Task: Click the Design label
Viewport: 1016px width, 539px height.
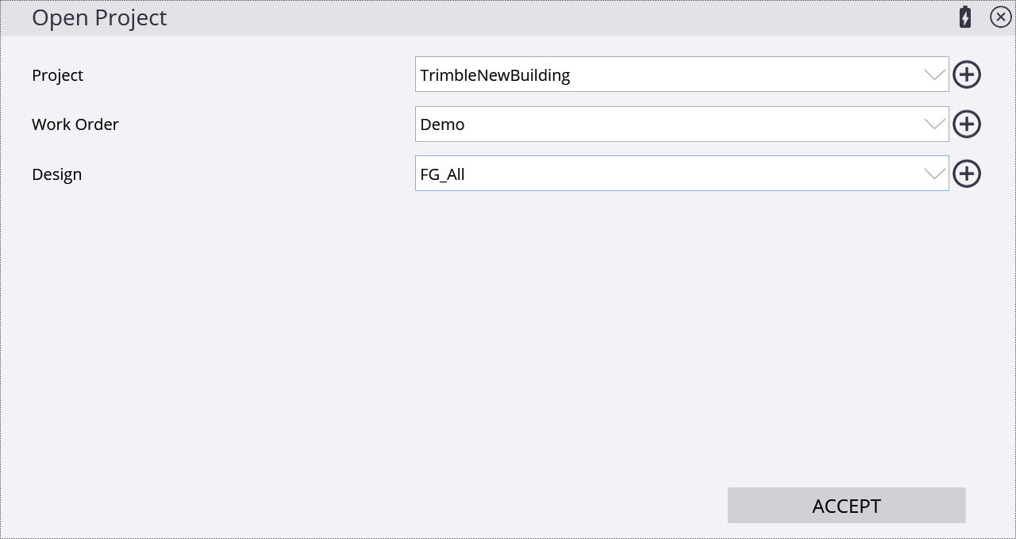Action: coord(56,174)
